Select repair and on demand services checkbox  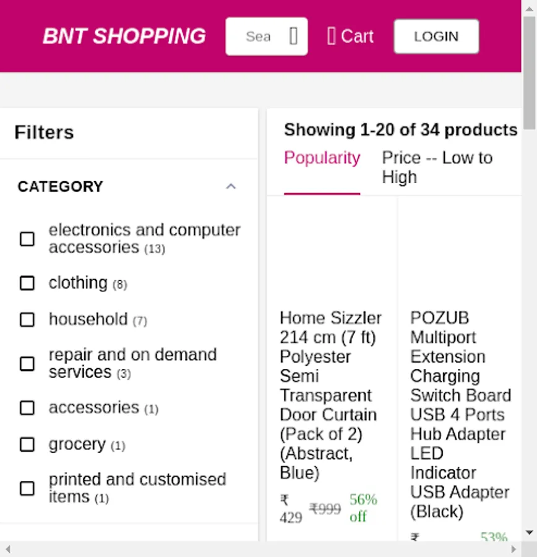(x=27, y=363)
